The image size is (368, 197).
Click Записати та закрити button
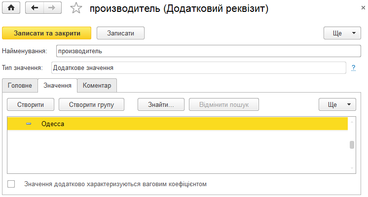click(47, 33)
